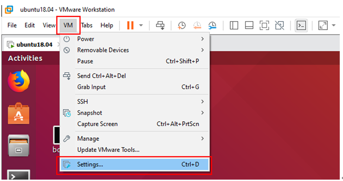Click the Settings icon in VM menu
The image size is (343, 181).
[x=67, y=165]
